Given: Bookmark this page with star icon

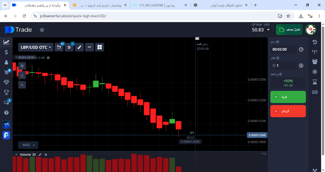Looking at the screenshot, I should tap(288, 16).
